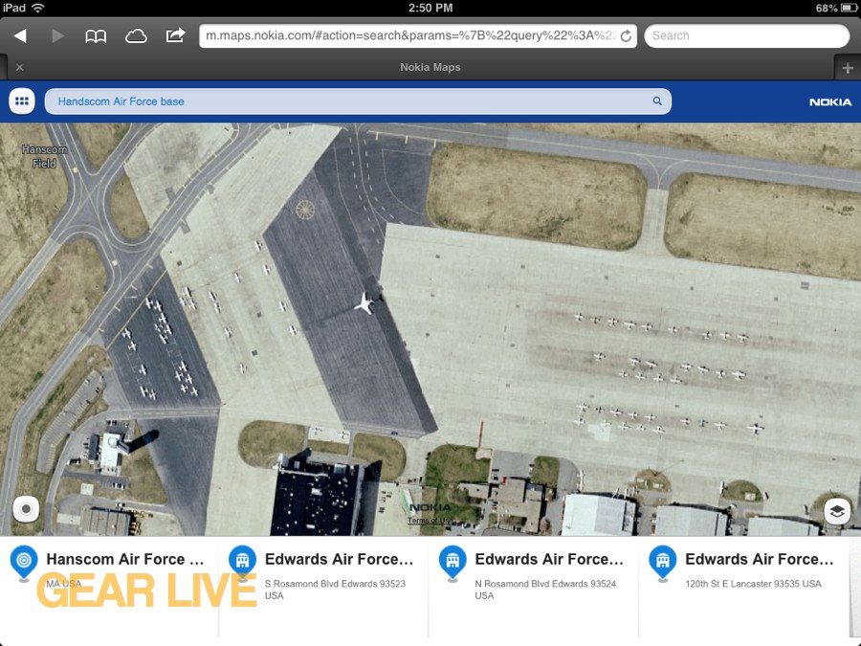
Task: Close the Nokia Maps tab with the X
Action: 20,67
